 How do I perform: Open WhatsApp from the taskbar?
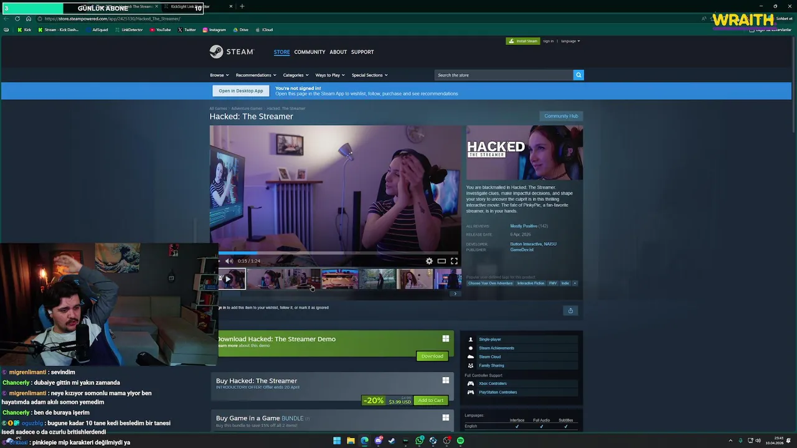click(x=420, y=441)
